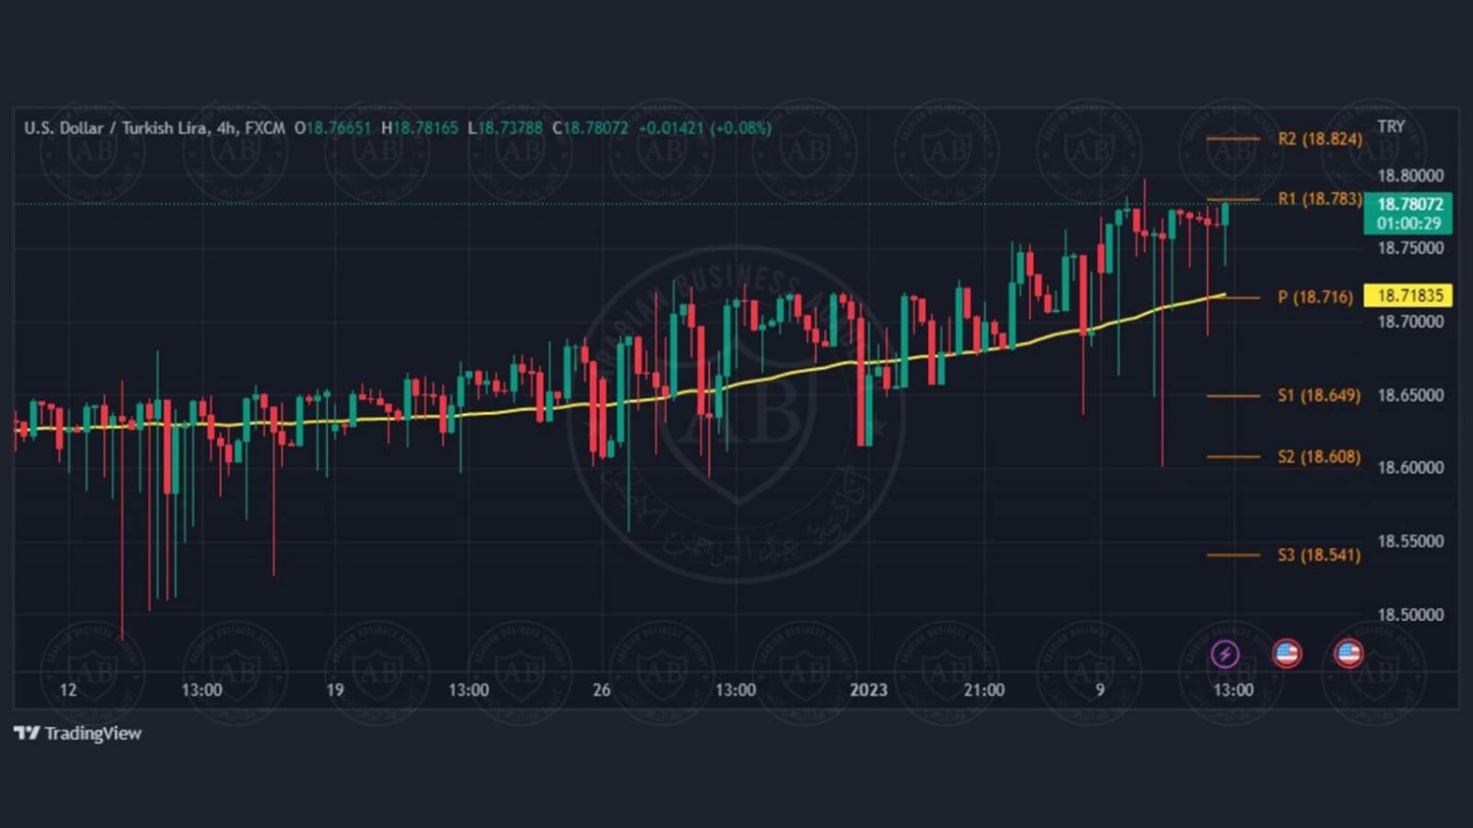Click the 4h timeframe label in the chart title
The height and width of the screenshot is (828, 1473).
(x=226, y=128)
